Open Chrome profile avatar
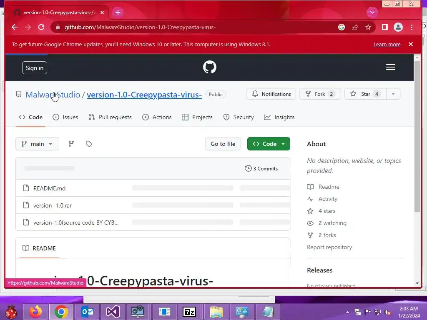The width and height of the screenshot is (427, 320). tap(398, 27)
